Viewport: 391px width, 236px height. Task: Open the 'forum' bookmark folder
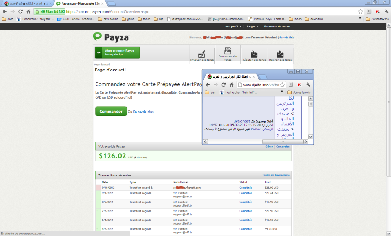pyautogui.click(x=144, y=19)
